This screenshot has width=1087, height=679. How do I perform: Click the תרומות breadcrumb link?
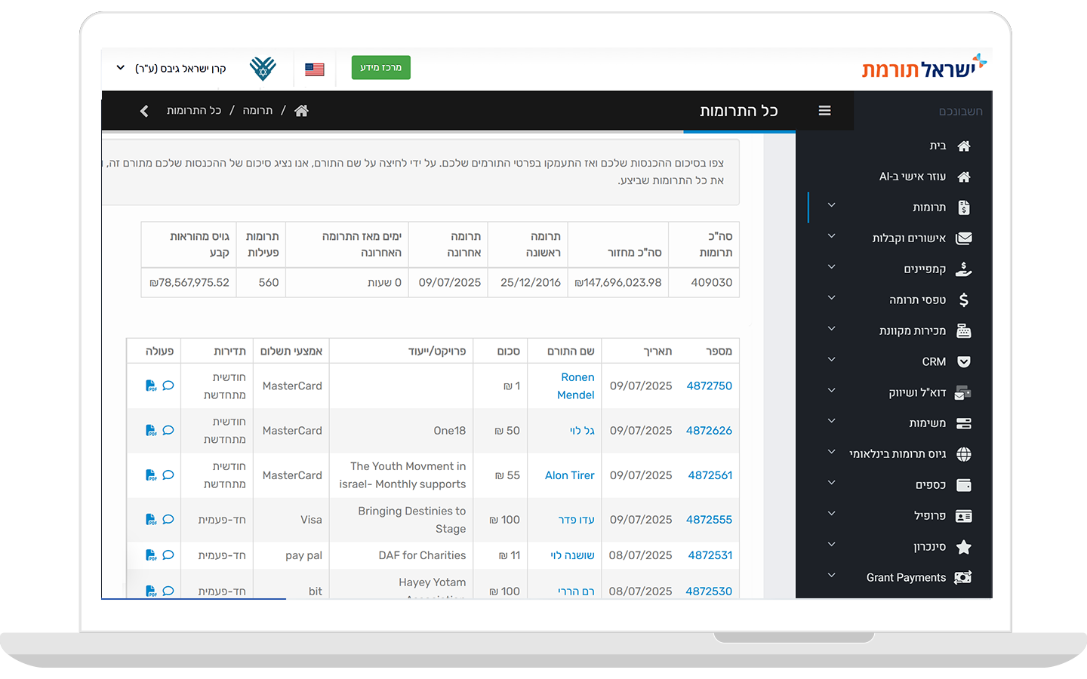257,111
